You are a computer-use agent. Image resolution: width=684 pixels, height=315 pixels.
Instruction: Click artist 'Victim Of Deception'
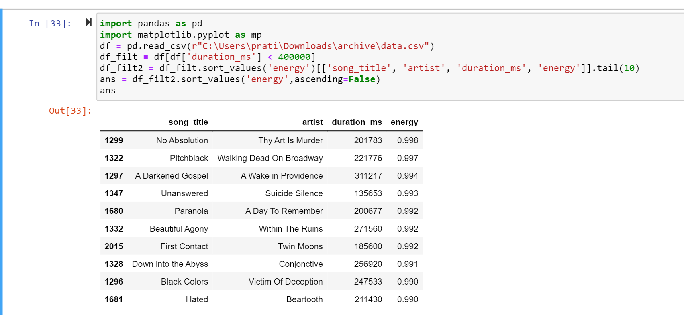tap(286, 282)
